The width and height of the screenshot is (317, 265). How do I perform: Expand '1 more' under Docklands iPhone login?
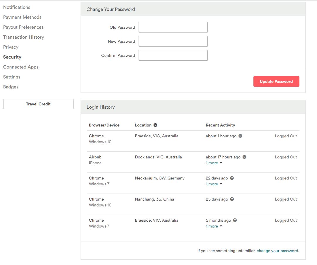pyautogui.click(x=214, y=163)
